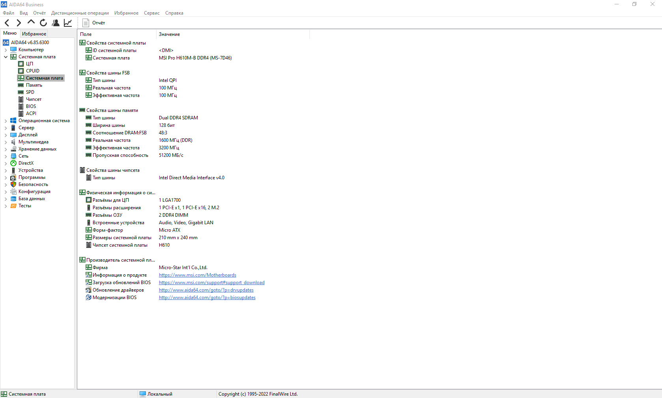Open the Сервис menu
662x398 pixels.
tap(152, 13)
